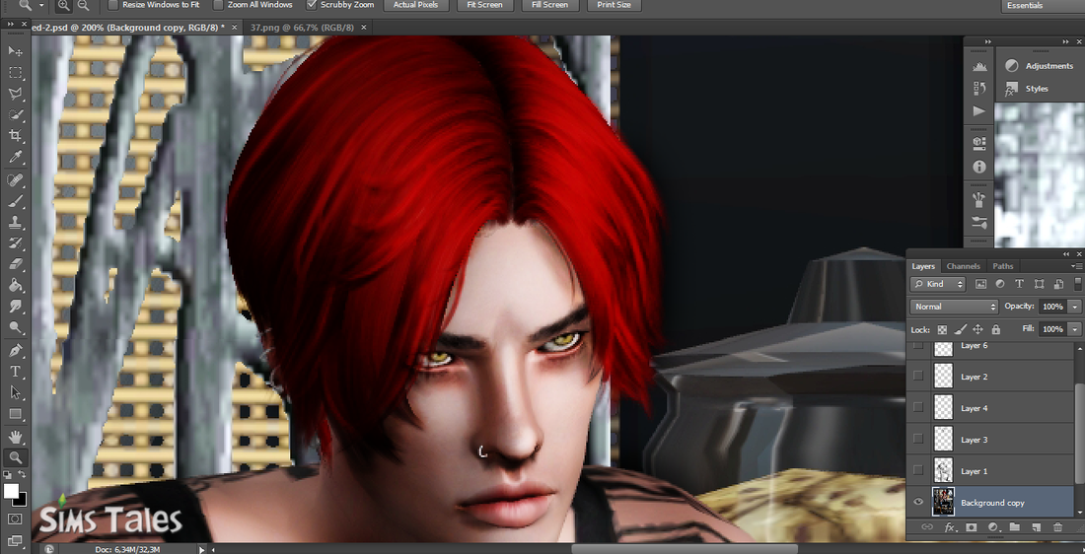Open the Opacity slider dropdown arrow
Viewport: 1085px width, 554px height.
tap(1074, 307)
